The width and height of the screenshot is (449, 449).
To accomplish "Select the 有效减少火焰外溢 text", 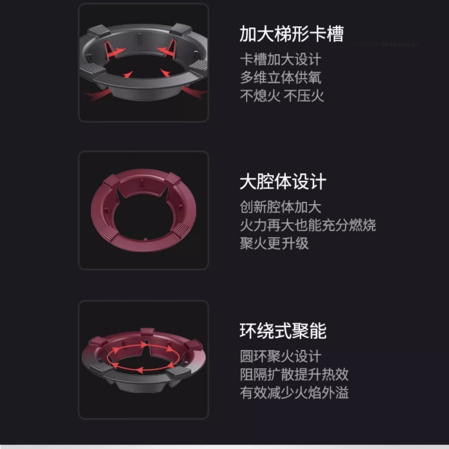I will (294, 393).
